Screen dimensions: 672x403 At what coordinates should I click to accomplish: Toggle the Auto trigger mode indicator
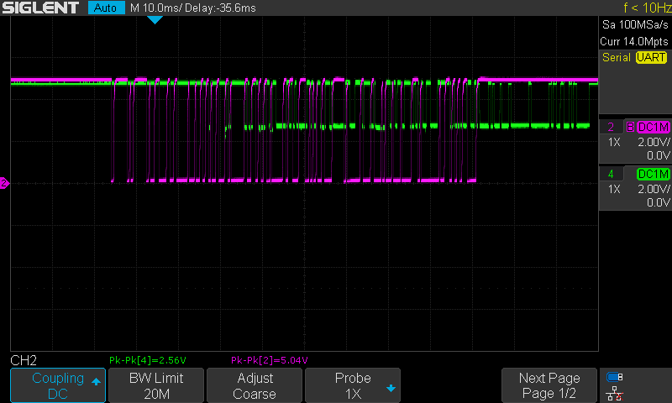click(x=105, y=8)
